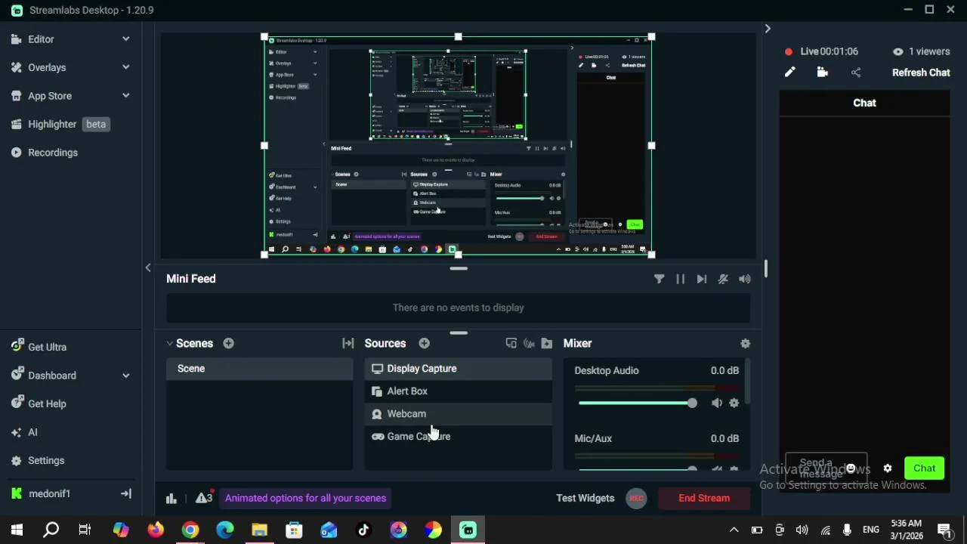The height and width of the screenshot is (544, 967).
Task: Skip the current alert in Mini Feed
Action: click(x=702, y=279)
